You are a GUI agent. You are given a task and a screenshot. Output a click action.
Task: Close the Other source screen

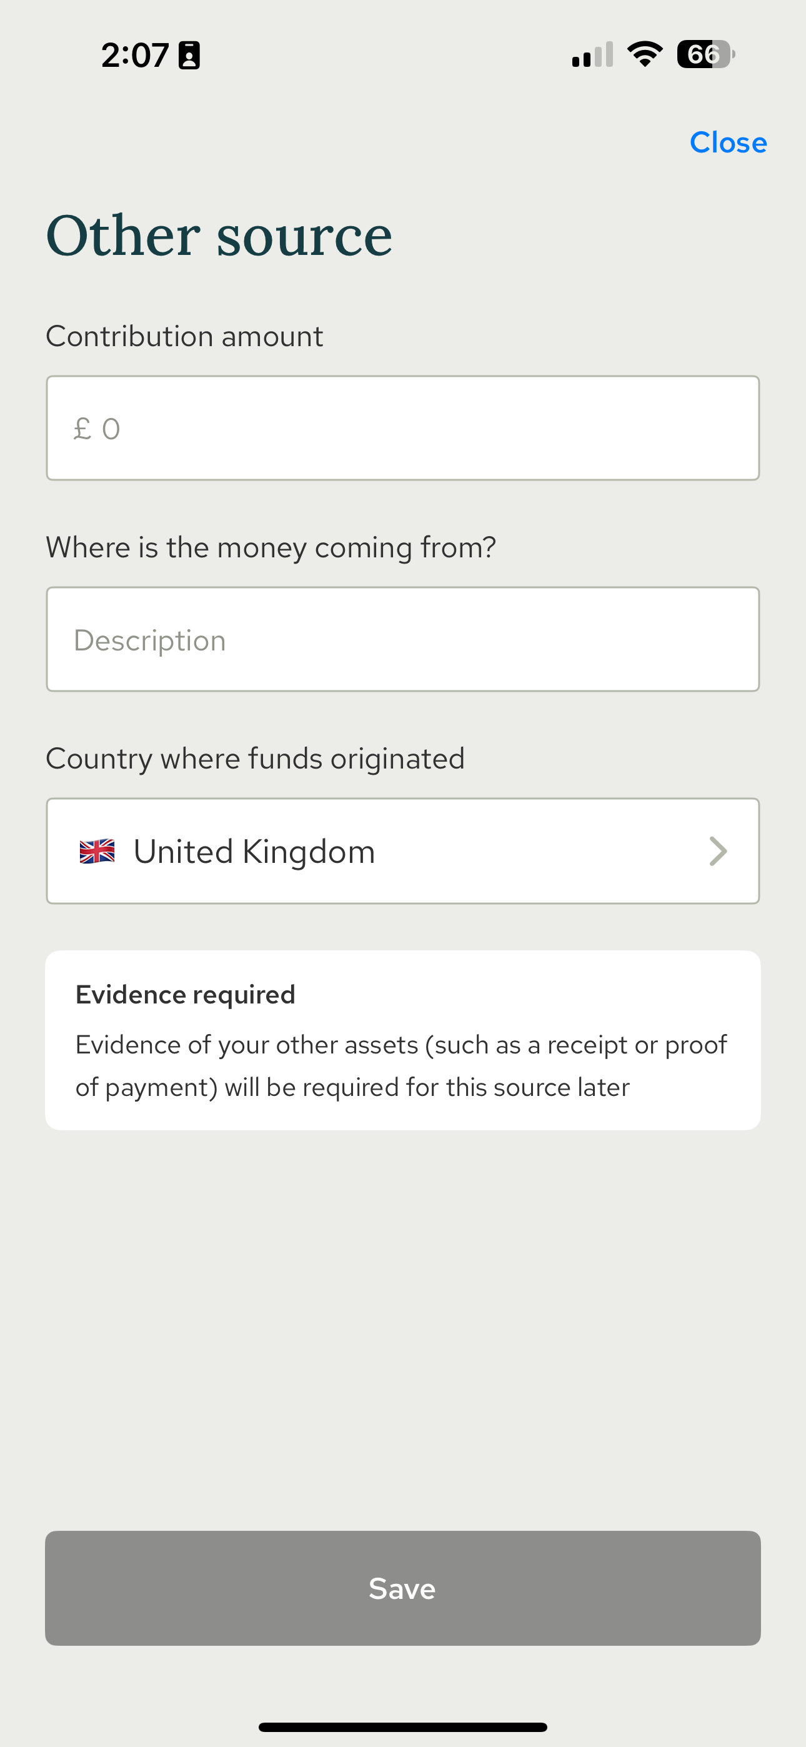728,142
